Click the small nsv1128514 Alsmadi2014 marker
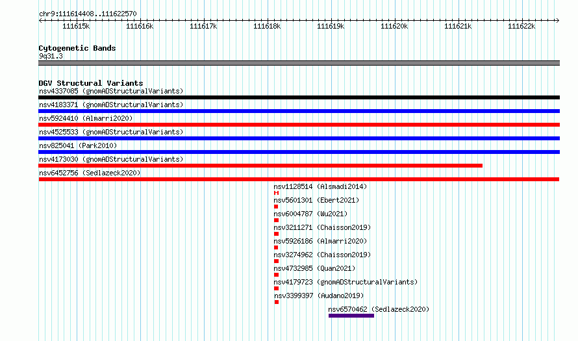 click(277, 193)
